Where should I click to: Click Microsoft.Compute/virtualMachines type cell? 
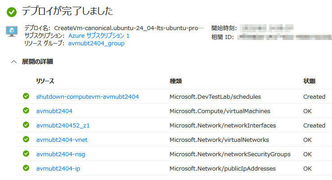[x=220, y=111]
